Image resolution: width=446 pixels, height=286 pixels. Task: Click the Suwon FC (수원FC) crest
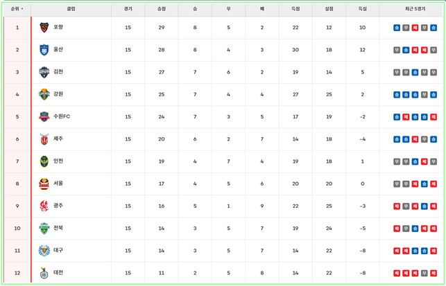[x=44, y=117]
